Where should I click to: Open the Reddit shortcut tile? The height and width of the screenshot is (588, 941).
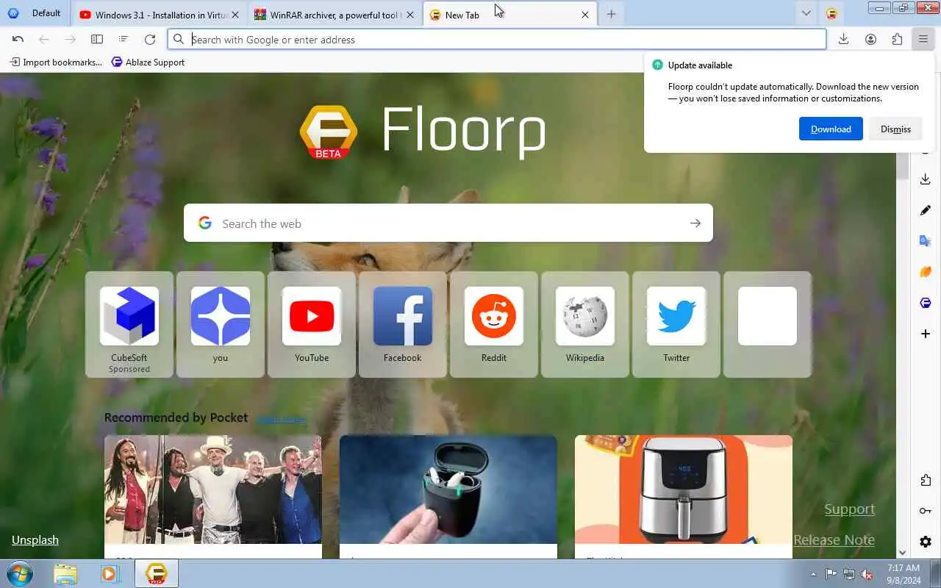tap(494, 324)
